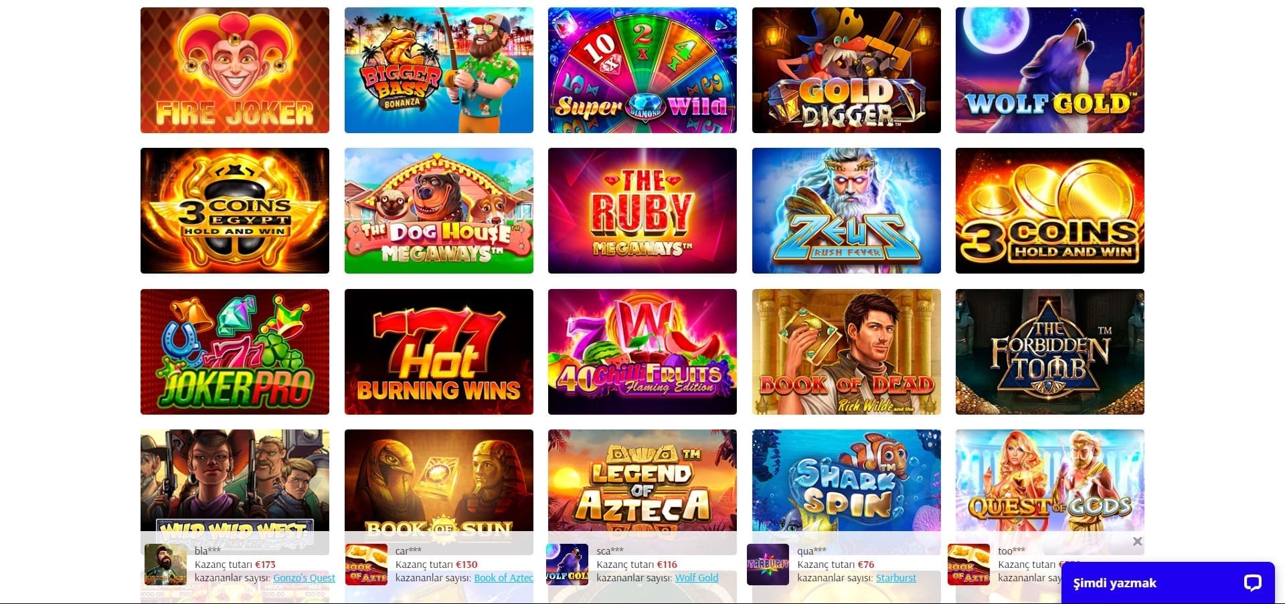The image size is (1285, 604).
Task: Select The Forbidden Tomb game
Action: (x=1050, y=352)
